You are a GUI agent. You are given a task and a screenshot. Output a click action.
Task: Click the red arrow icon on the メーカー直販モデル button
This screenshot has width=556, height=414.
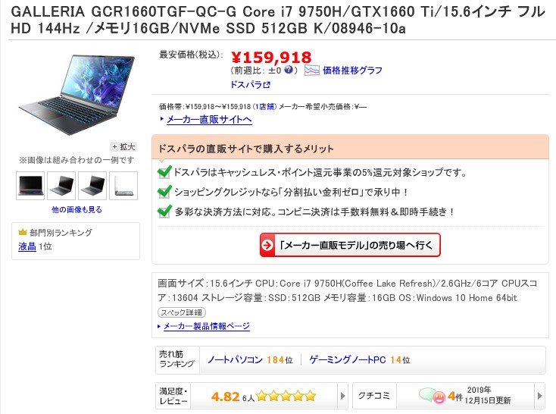[x=267, y=245]
